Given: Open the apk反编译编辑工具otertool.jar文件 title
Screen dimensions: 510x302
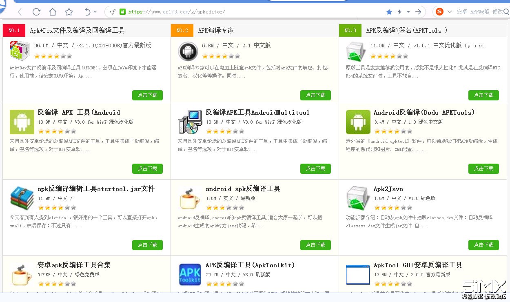Looking at the screenshot, I should [96, 189].
